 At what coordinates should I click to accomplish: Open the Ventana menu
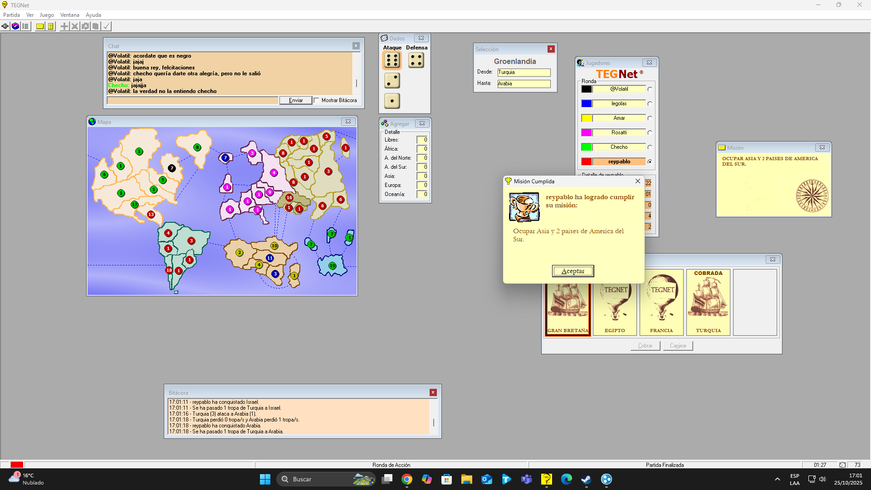69,15
